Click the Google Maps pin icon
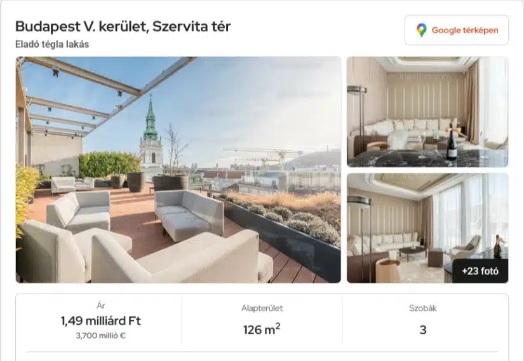The width and height of the screenshot is (524, 361). tap(421, 30)
